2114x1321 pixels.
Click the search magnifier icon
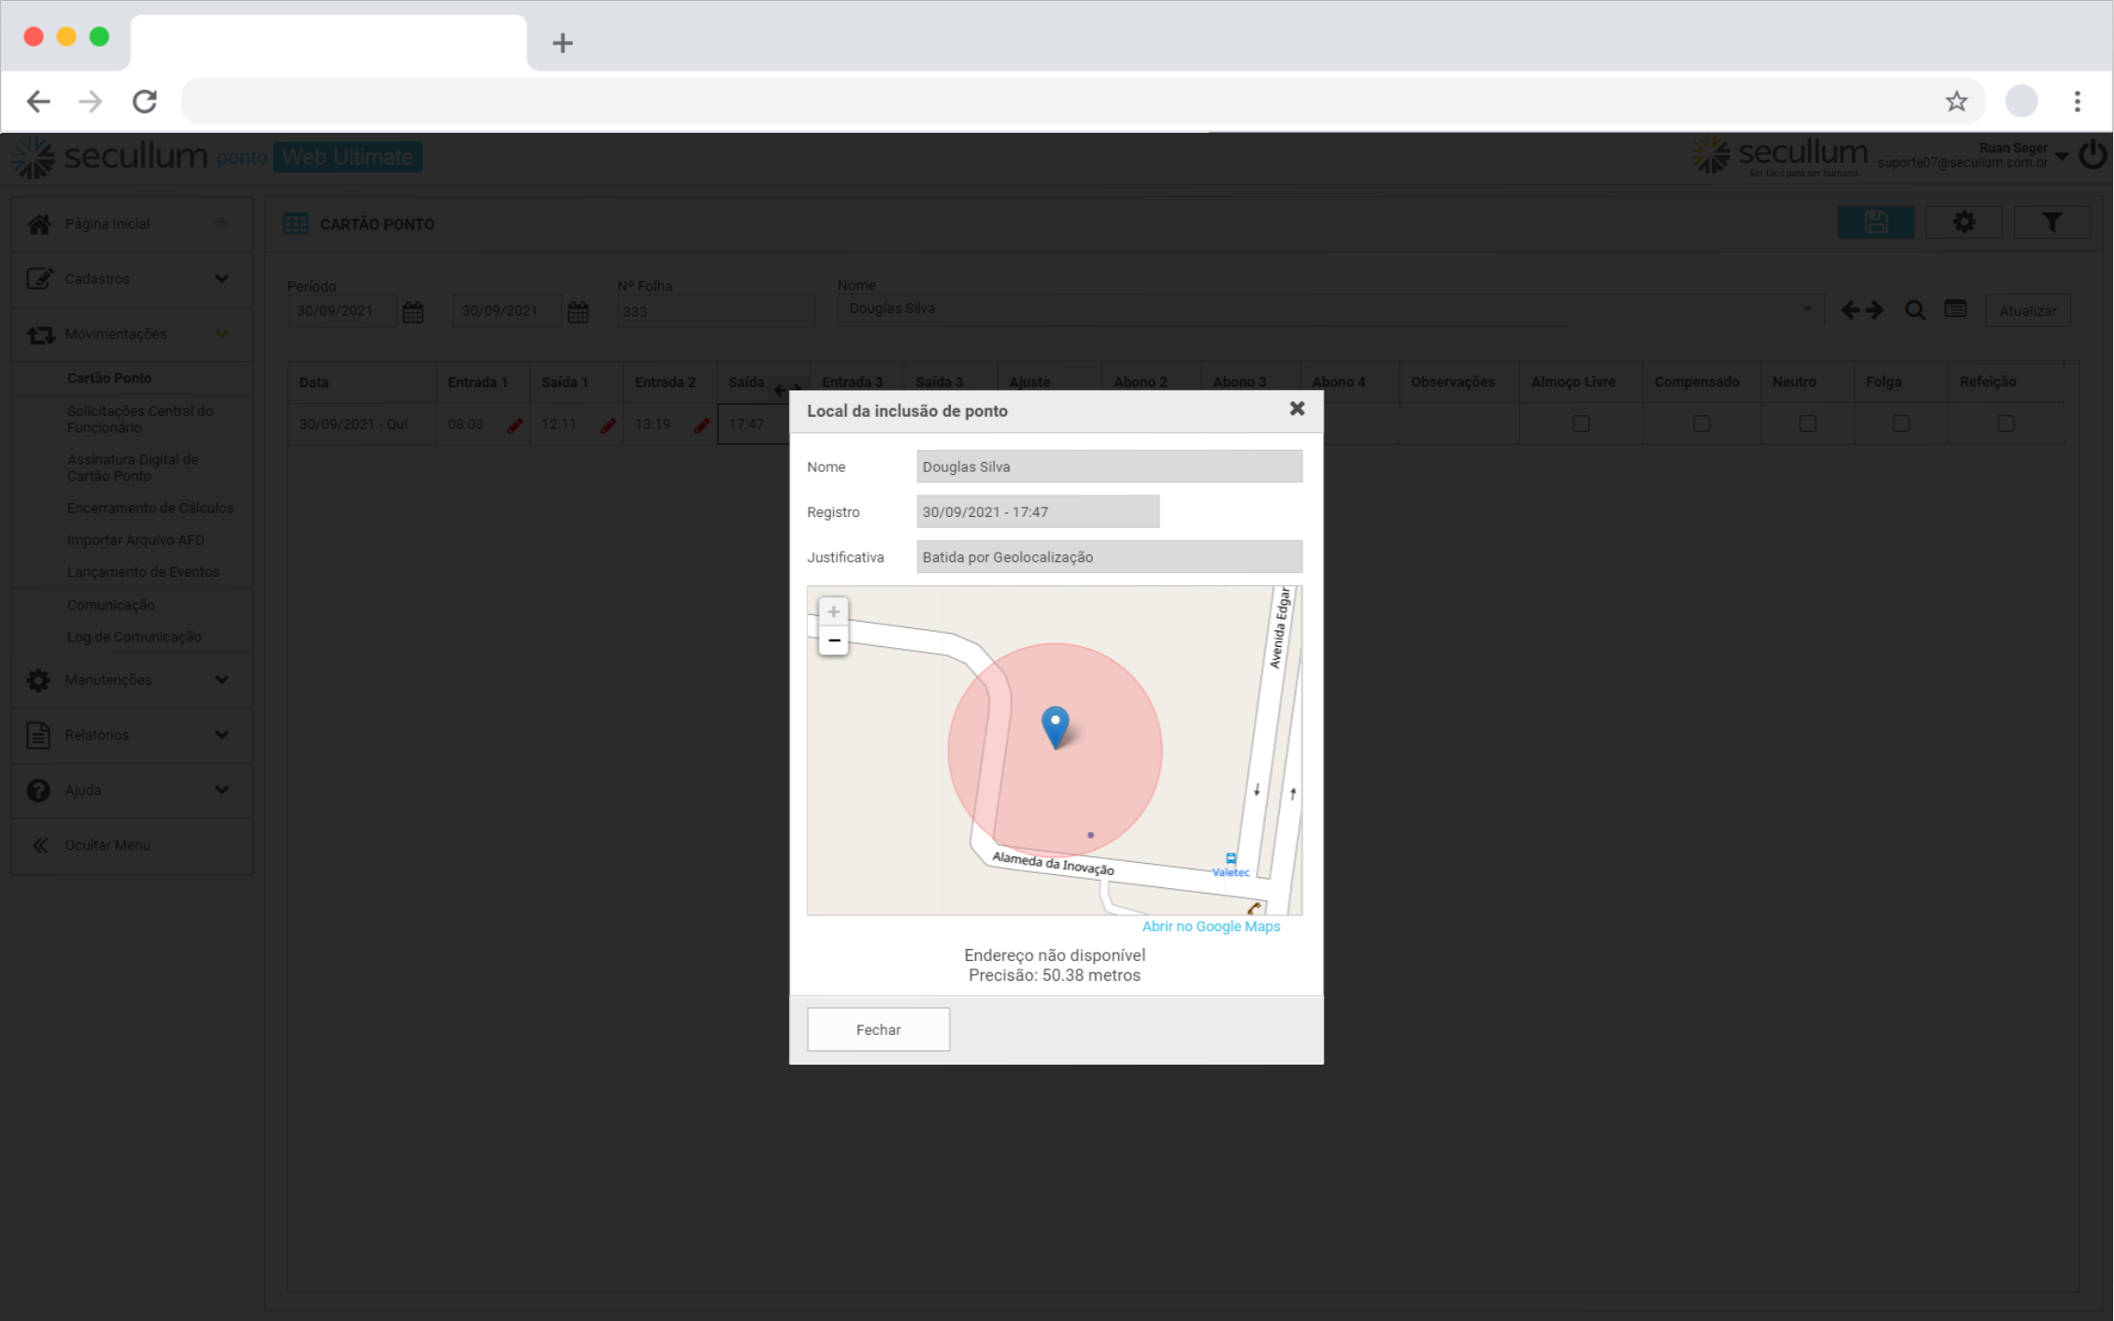point(1915,310)
